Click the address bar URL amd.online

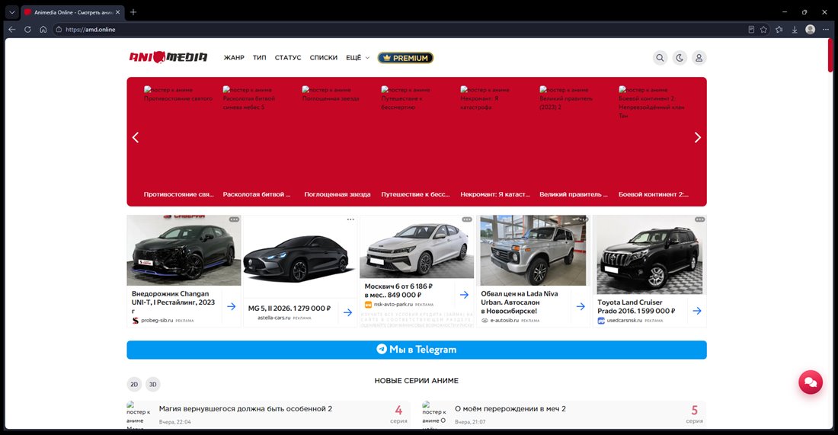[91, 30]
